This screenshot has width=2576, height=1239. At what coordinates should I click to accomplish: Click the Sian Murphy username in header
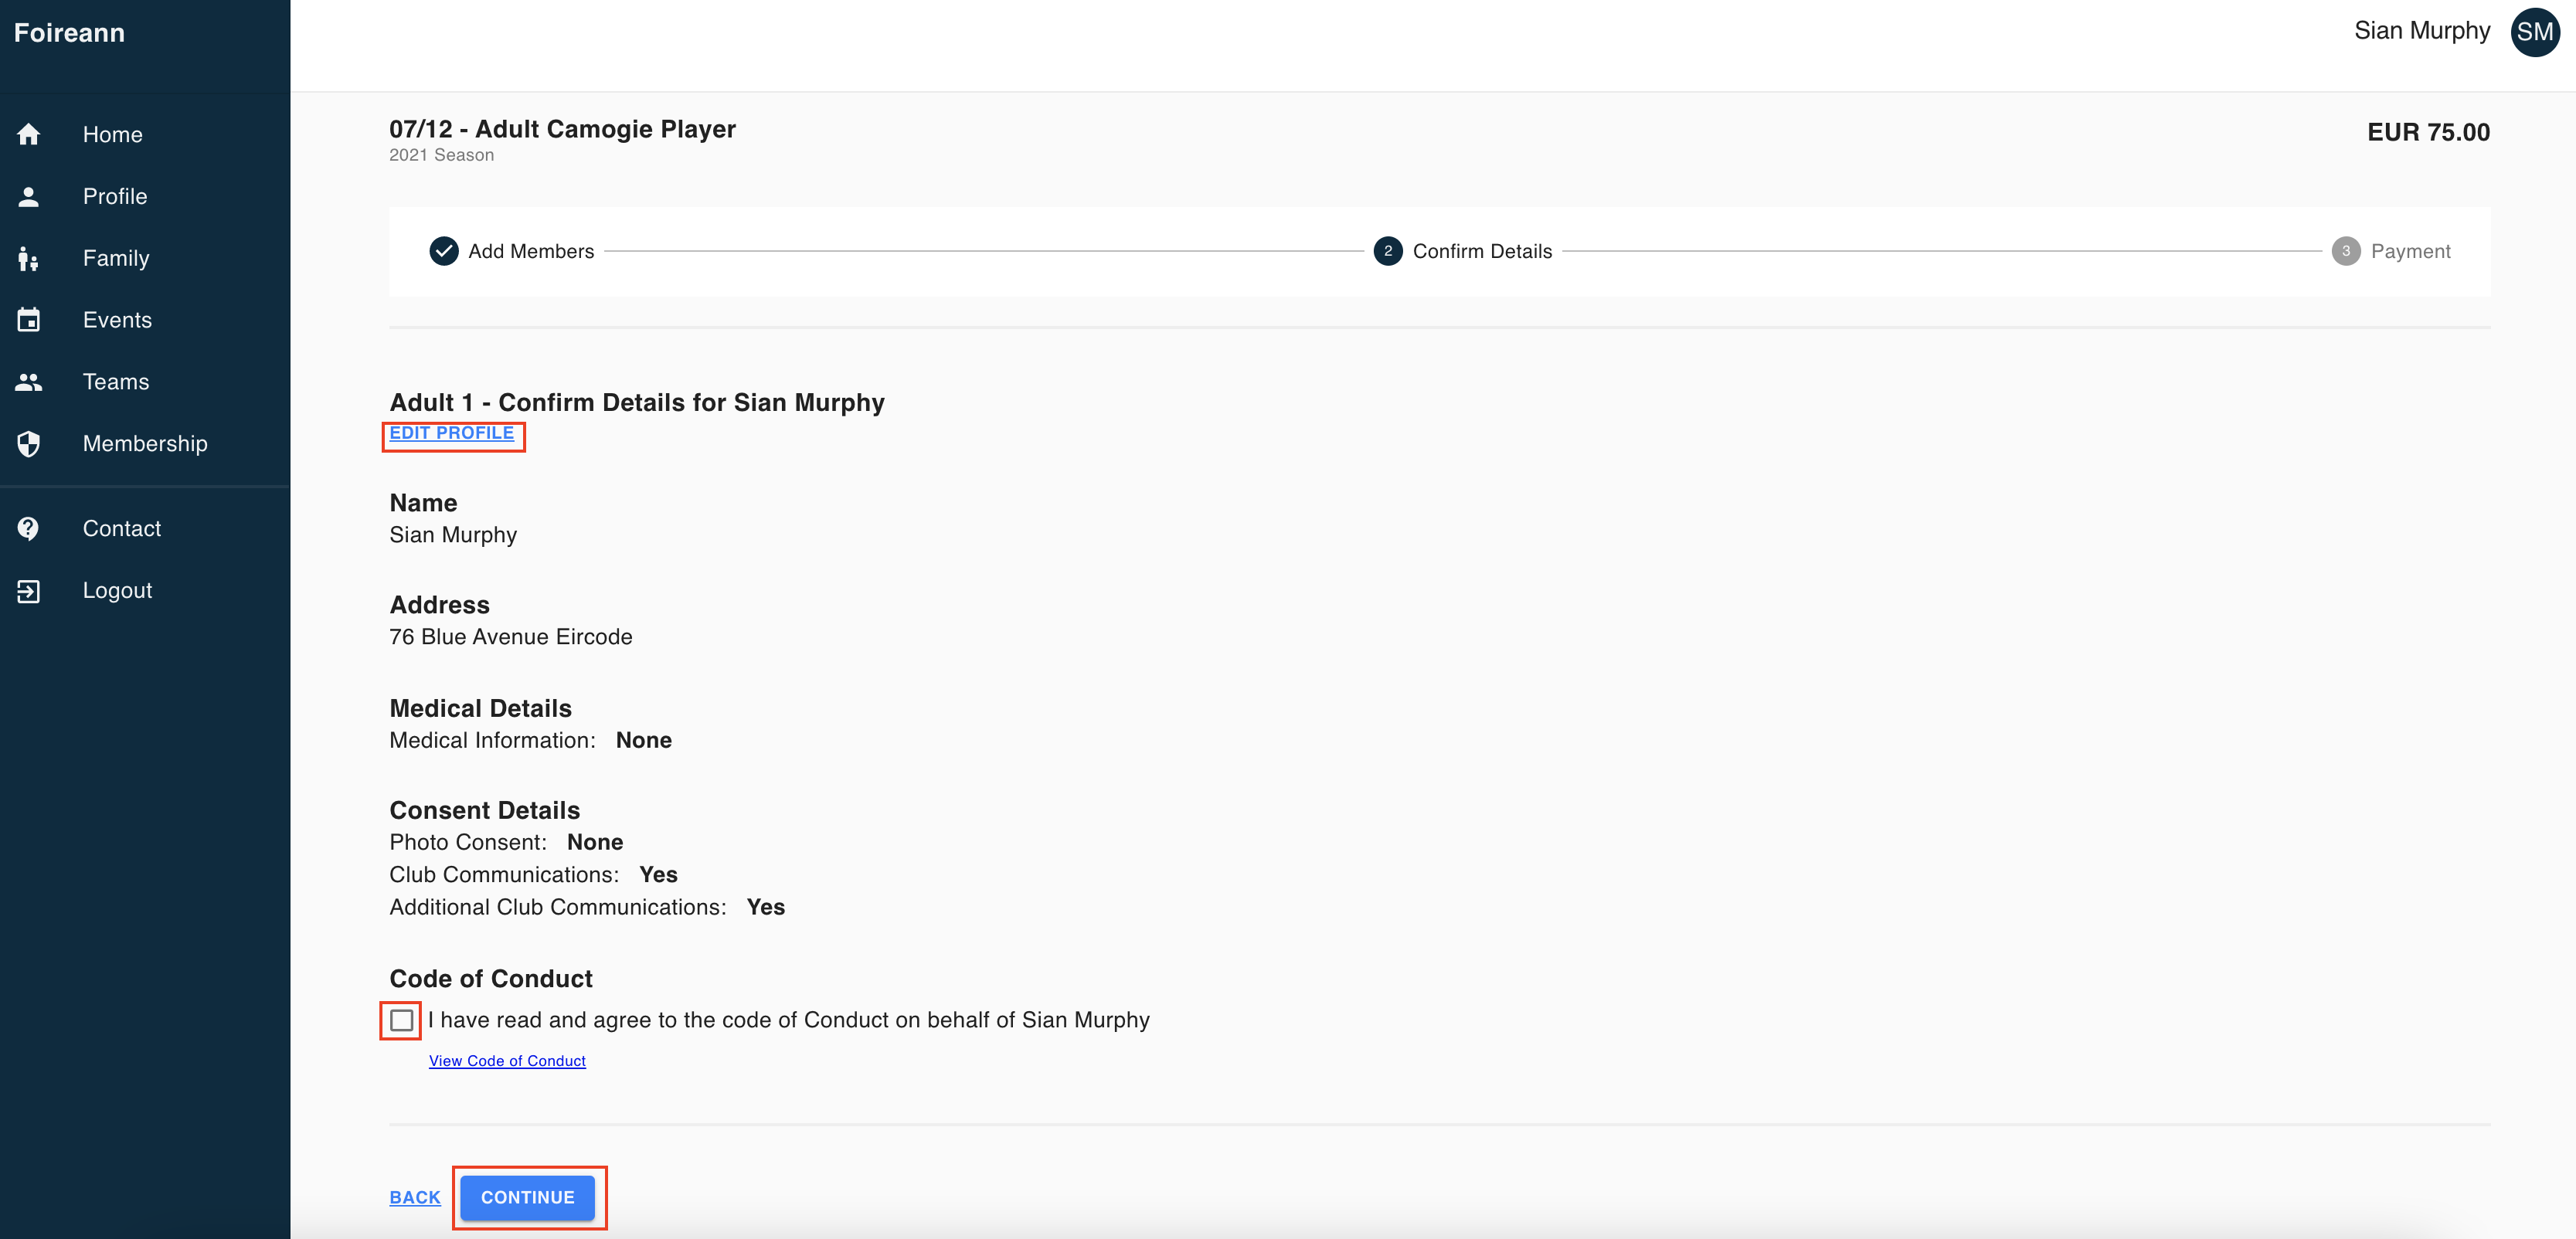pos(2421,31)
